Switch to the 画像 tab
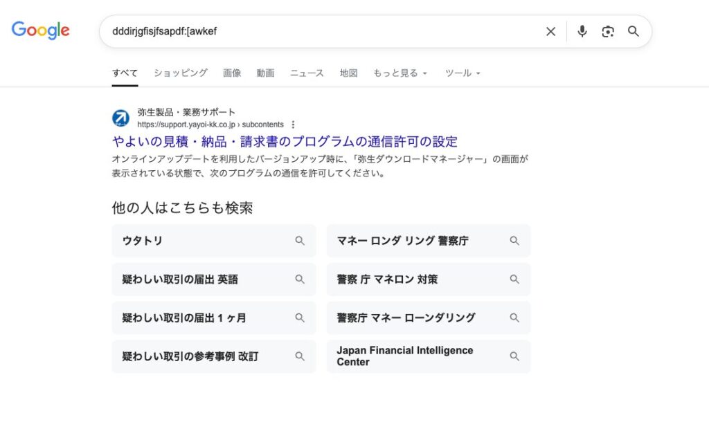 pyautogui.click(x=232, y=73)
